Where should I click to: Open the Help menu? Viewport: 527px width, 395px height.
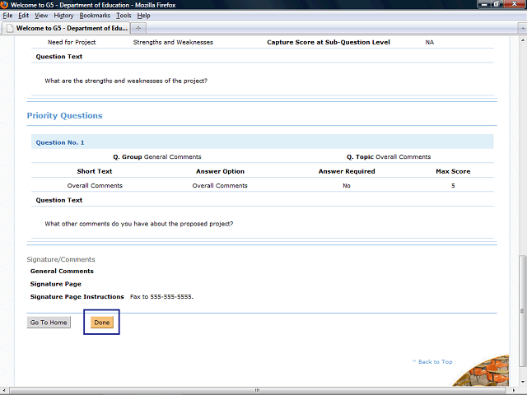point(143,16)
